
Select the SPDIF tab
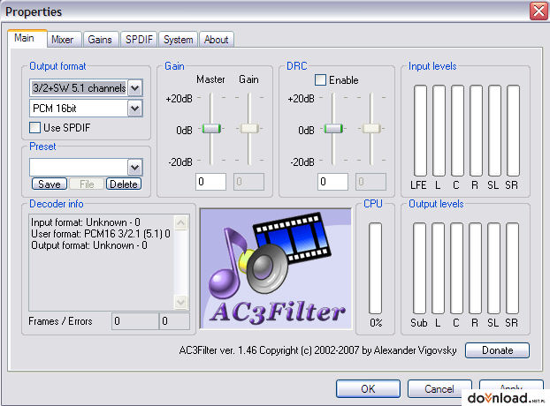[139, 40]
